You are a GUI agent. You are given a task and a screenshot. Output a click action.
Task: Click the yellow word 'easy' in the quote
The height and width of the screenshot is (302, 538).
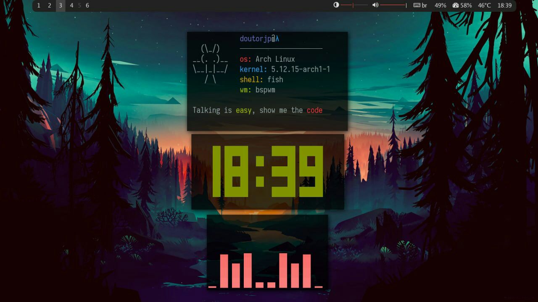(243, 110)
